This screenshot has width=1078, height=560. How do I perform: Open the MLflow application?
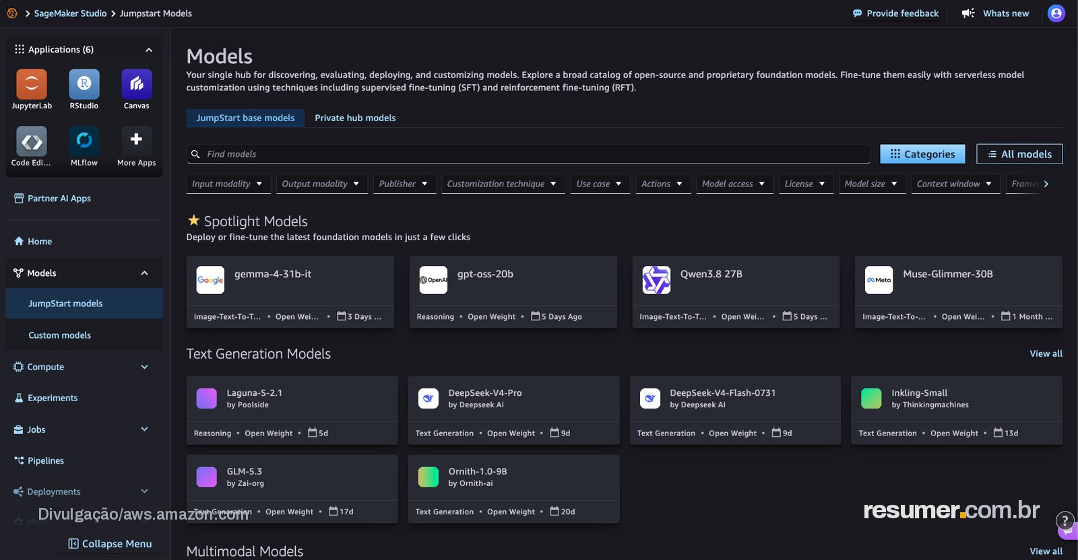tap(84, 141)
